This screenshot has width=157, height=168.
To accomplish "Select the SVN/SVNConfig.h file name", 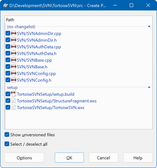I will point(34,80).
